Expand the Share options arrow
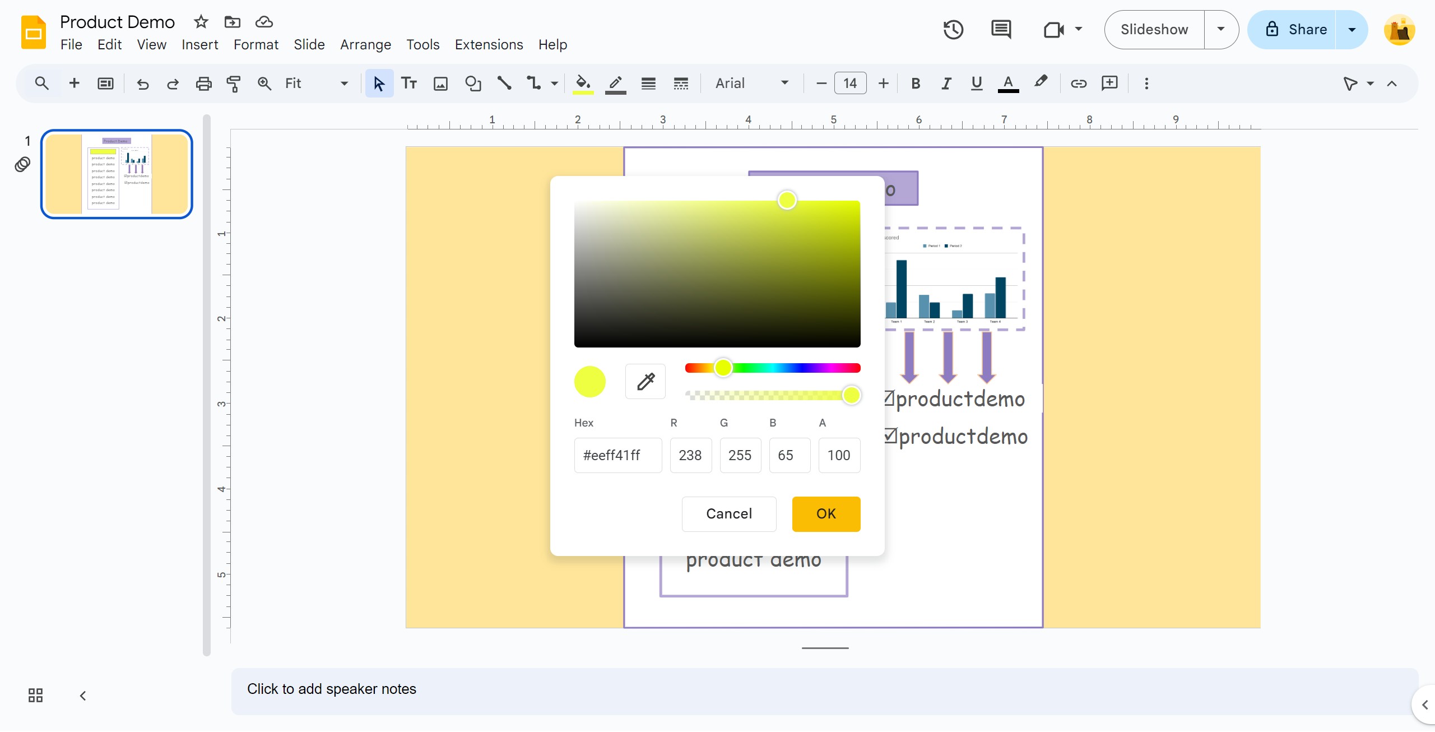1435x732 pixels. point(1352,30)
